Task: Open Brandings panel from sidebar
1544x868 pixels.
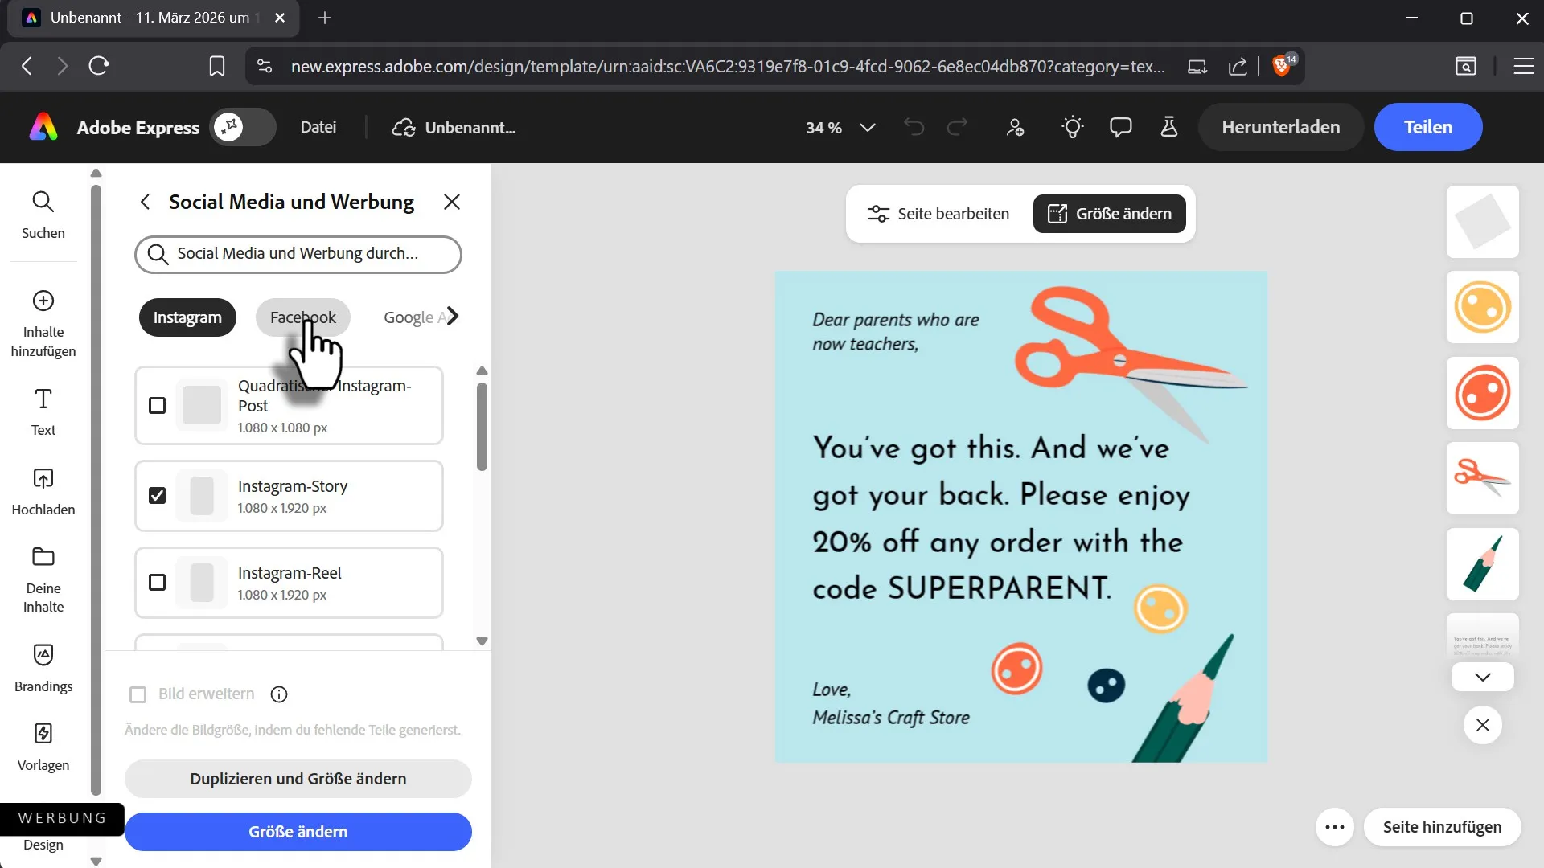Action: pyautogui.click(x=43, y=667)
